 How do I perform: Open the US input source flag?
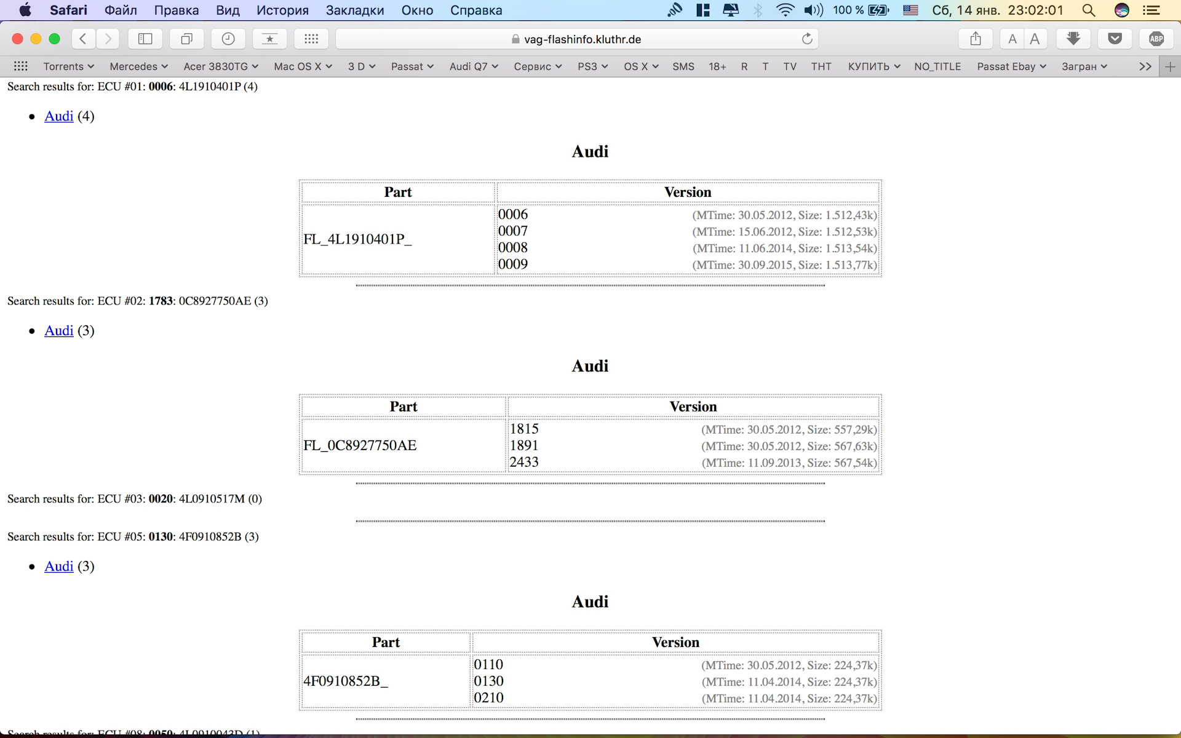tap(910, 10)
